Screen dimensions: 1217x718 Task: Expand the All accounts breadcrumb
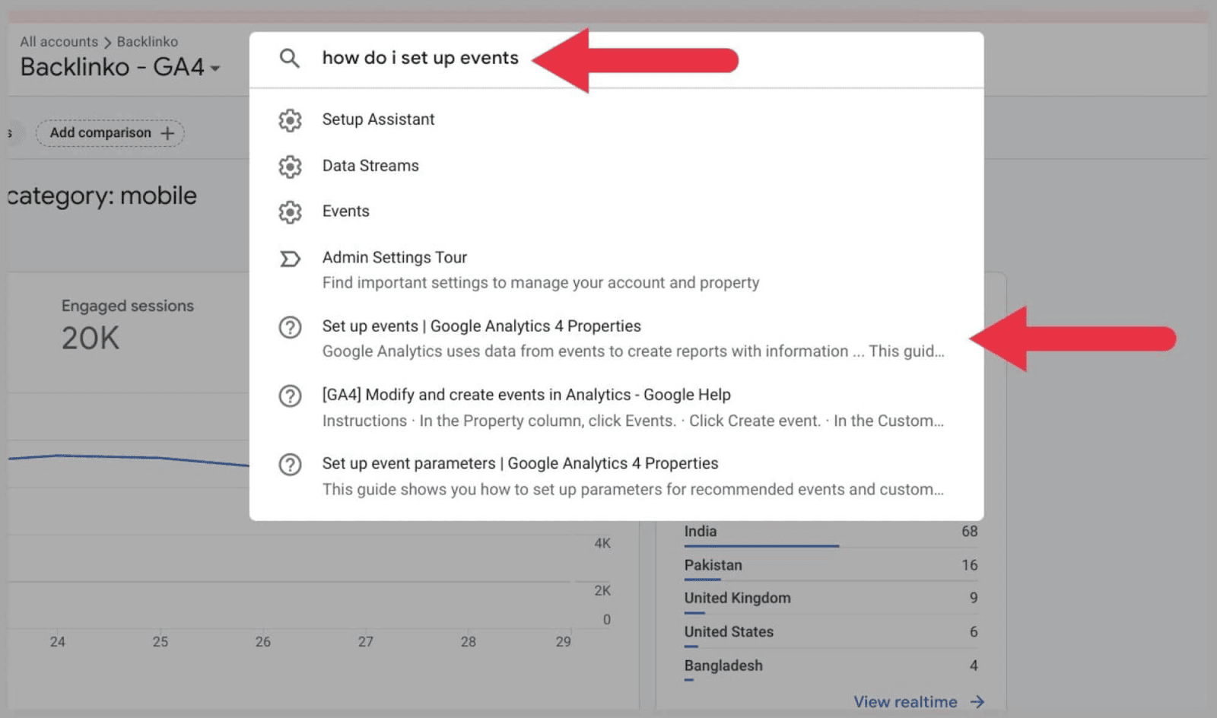tap(59, 41)
